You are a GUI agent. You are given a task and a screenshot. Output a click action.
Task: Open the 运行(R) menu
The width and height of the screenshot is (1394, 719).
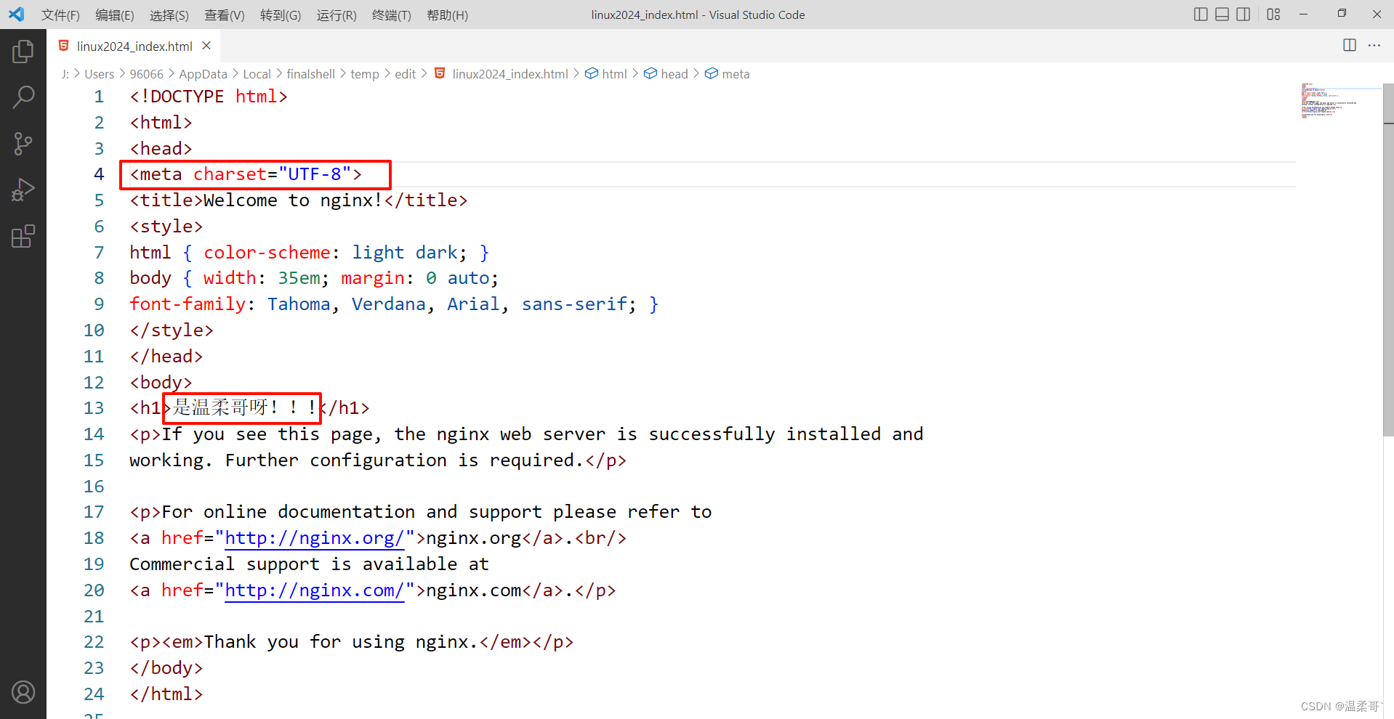click(x=337, y=15)
